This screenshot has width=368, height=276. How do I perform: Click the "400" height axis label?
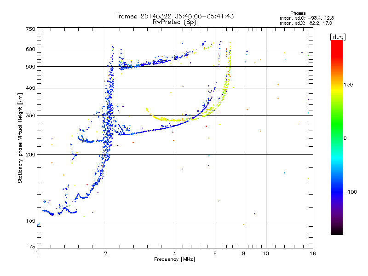30,88
